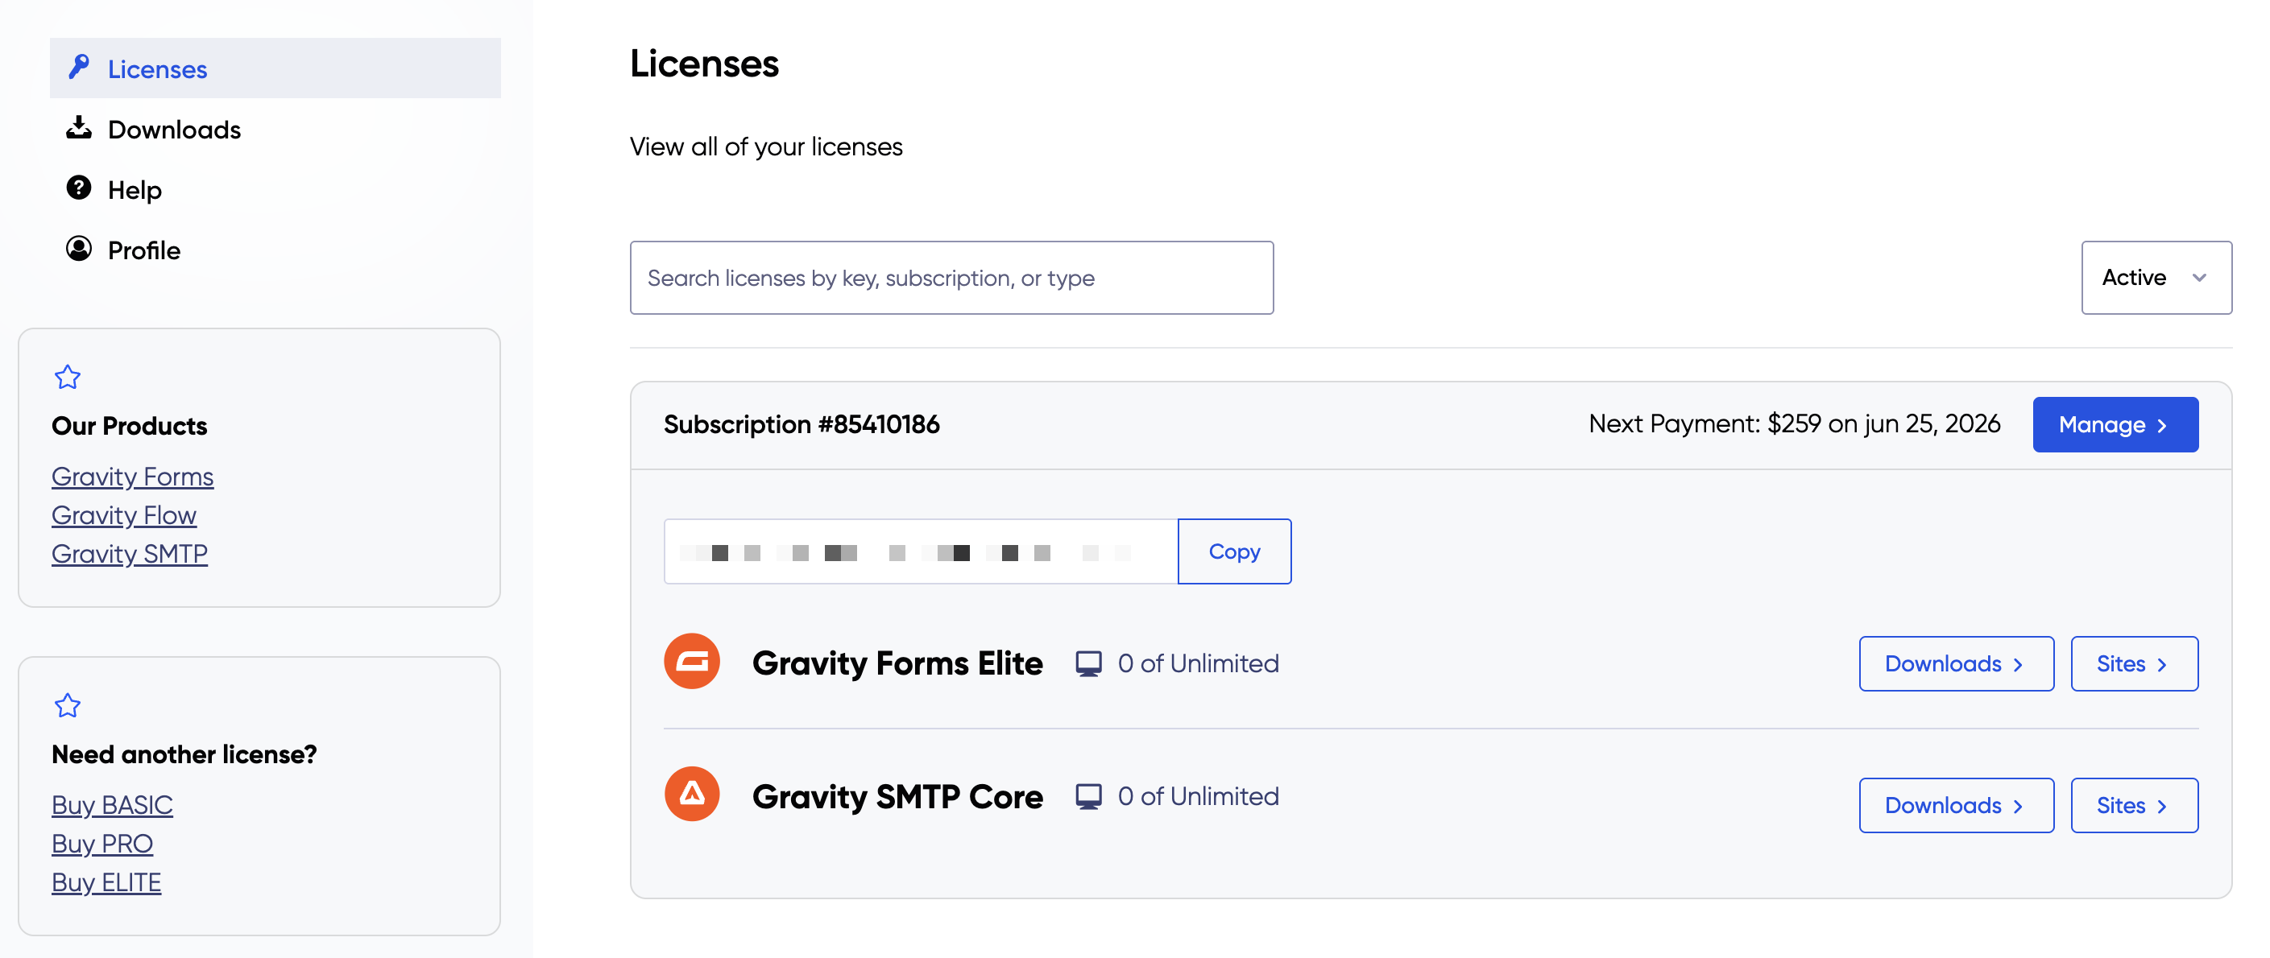Go to Downloads in the sidebar menu
The height and width of the screenshot is (958, 2270).
(x=174, y=130)
